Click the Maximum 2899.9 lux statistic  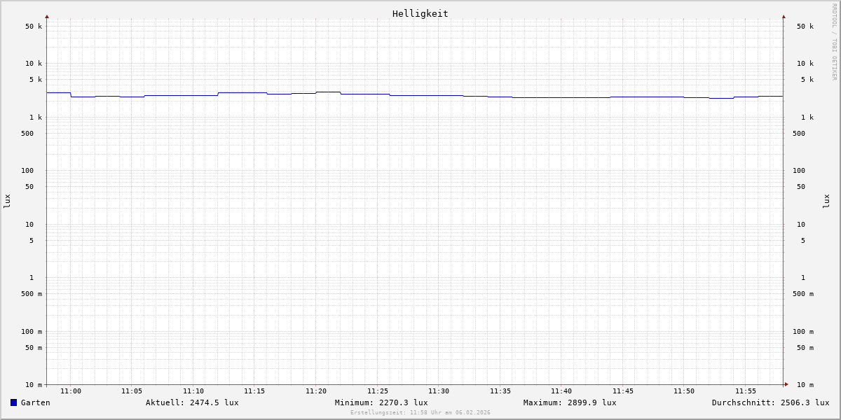[x=570, y=402]
